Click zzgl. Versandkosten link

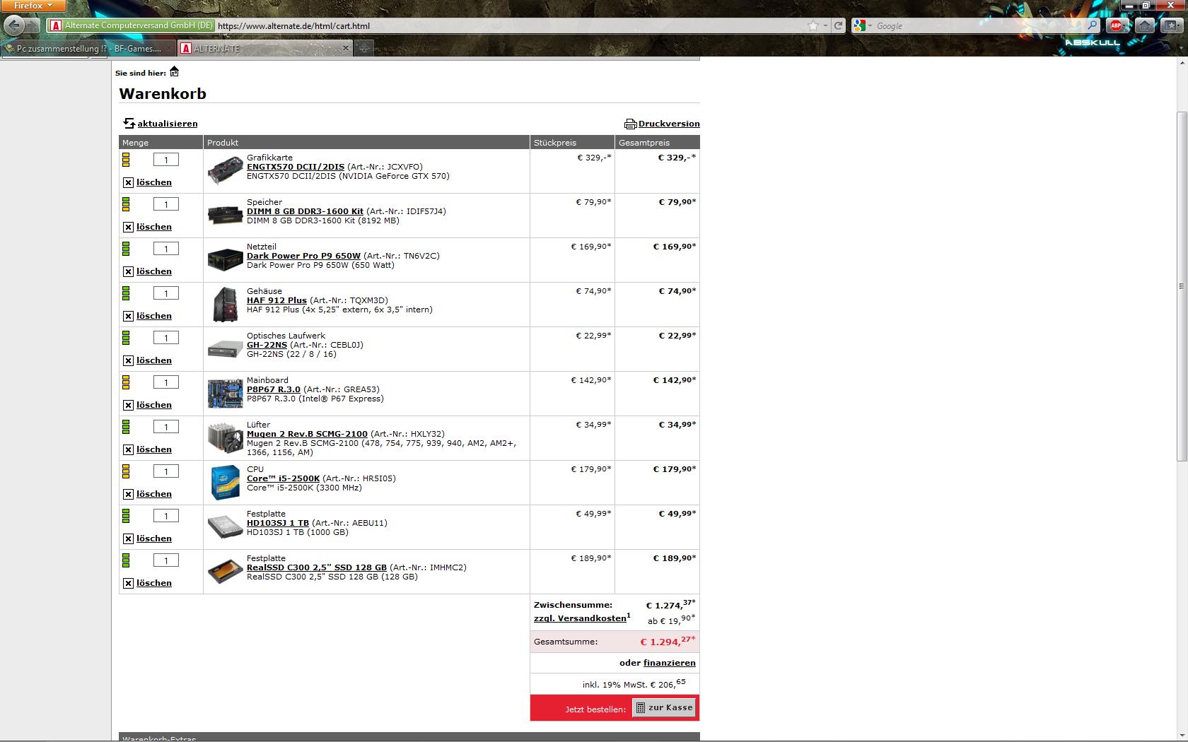coord(581,618)
